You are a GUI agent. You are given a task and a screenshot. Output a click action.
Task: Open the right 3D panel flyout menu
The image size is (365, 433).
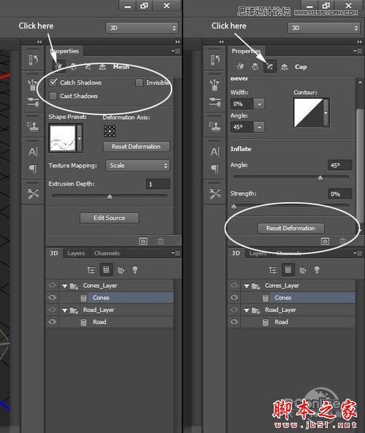coord(358,253)
